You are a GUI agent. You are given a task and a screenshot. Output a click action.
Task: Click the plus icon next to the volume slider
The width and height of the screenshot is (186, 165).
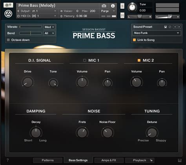[178, 17]
